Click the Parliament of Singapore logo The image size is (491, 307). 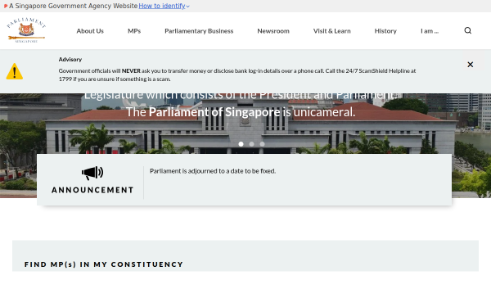[26, 30]
